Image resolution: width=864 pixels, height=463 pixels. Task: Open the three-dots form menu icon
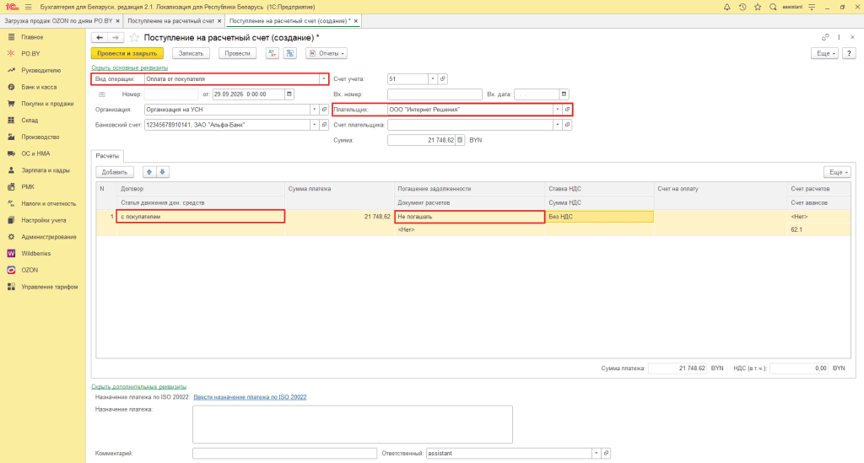pyautogui.click(x=839, y=37)
